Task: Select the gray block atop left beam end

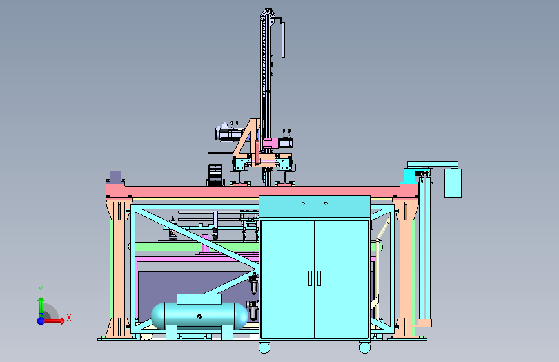Action: [x=115, y=176]
